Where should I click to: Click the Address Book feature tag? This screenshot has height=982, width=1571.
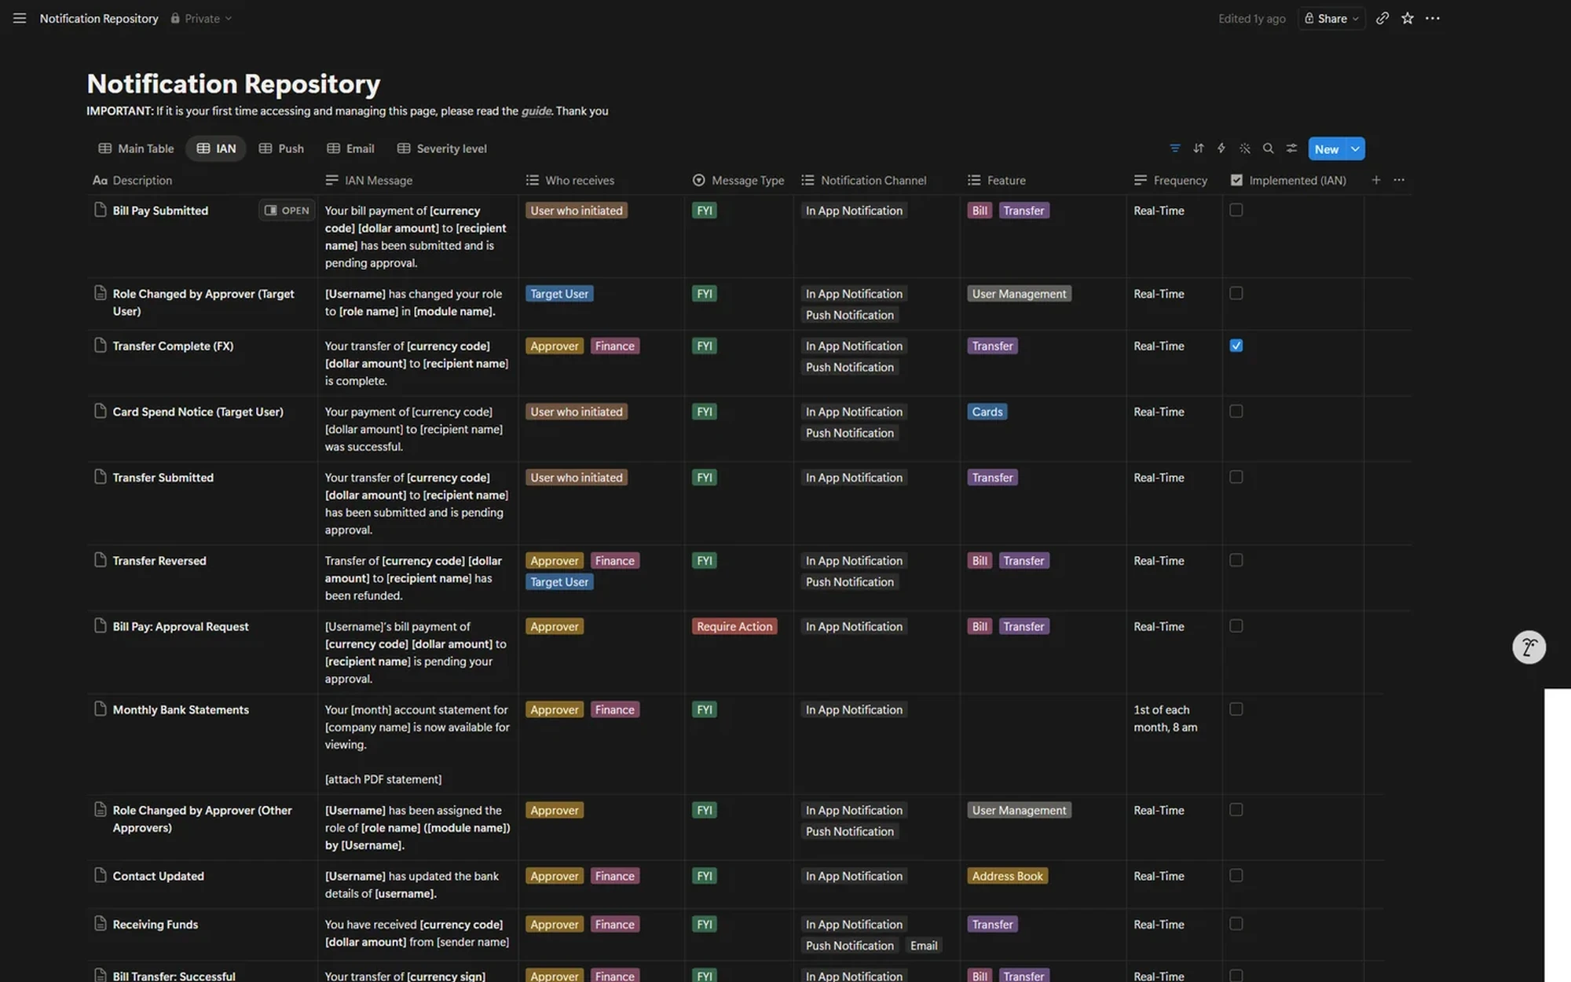(1007, 876)
